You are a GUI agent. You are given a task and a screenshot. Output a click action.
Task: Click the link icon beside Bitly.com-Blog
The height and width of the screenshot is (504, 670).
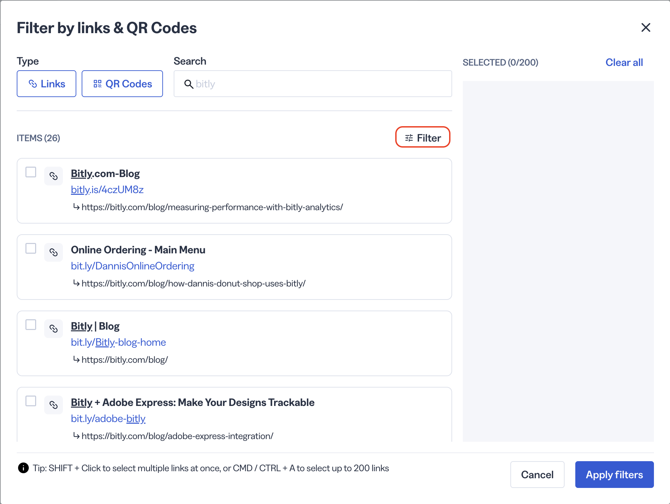pos(54,176)
